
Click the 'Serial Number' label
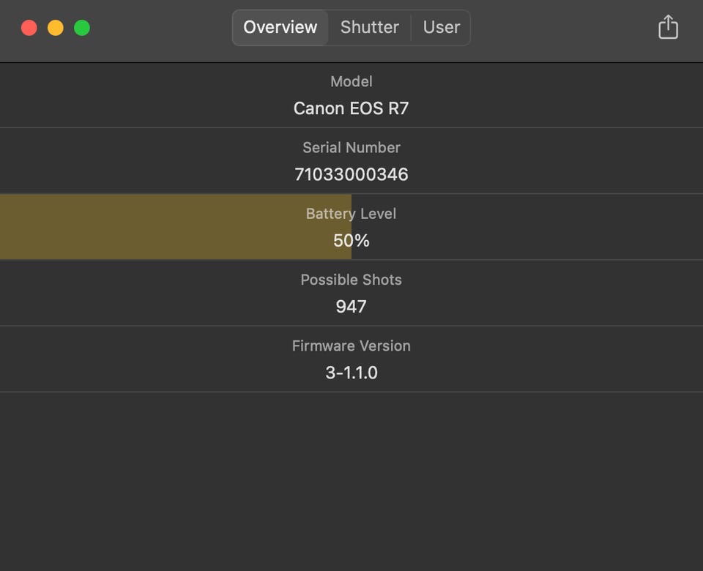351,147
